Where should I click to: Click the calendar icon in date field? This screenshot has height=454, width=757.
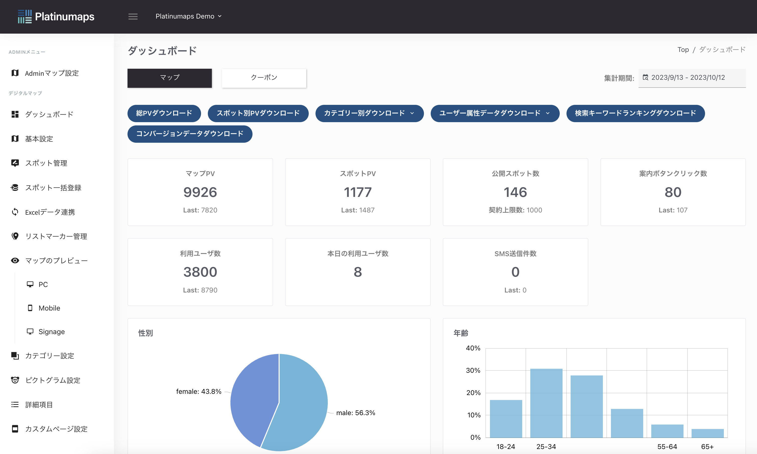click(645, 78)
